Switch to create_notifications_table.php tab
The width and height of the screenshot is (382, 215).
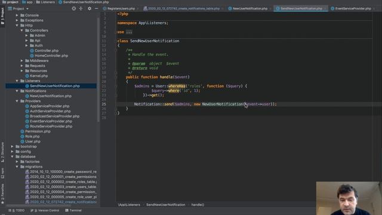pos(183,8)
